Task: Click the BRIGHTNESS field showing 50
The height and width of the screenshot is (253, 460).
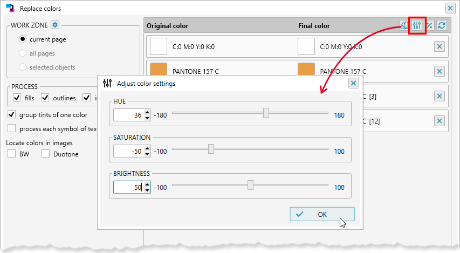Action: [x=129, y=187]
